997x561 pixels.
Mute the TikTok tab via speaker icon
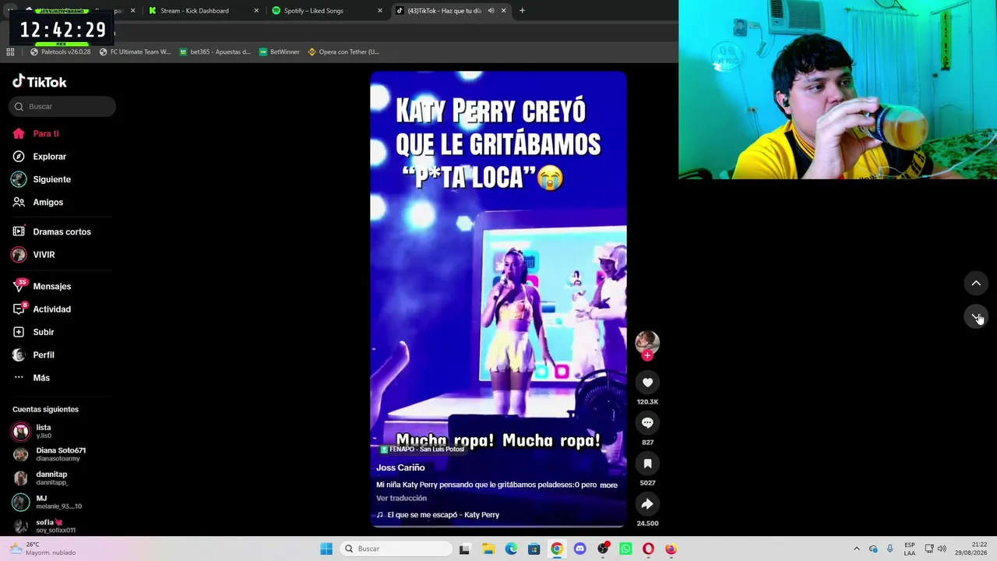[491, 11]
